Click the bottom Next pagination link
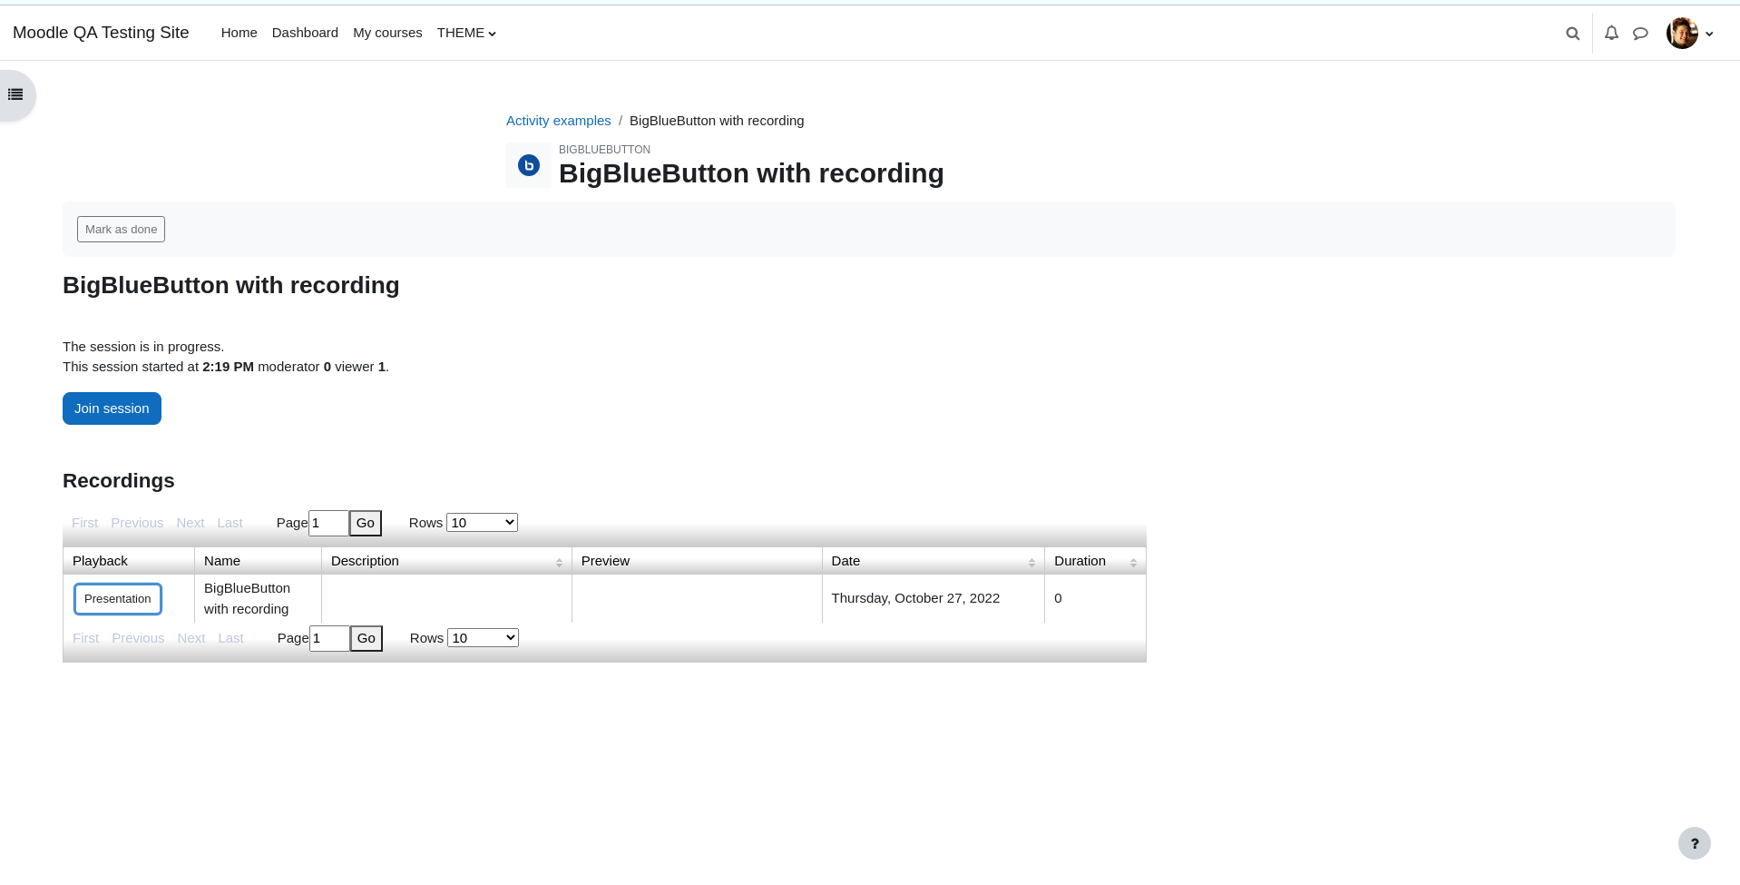1740x885 pixels. [191, 638]
